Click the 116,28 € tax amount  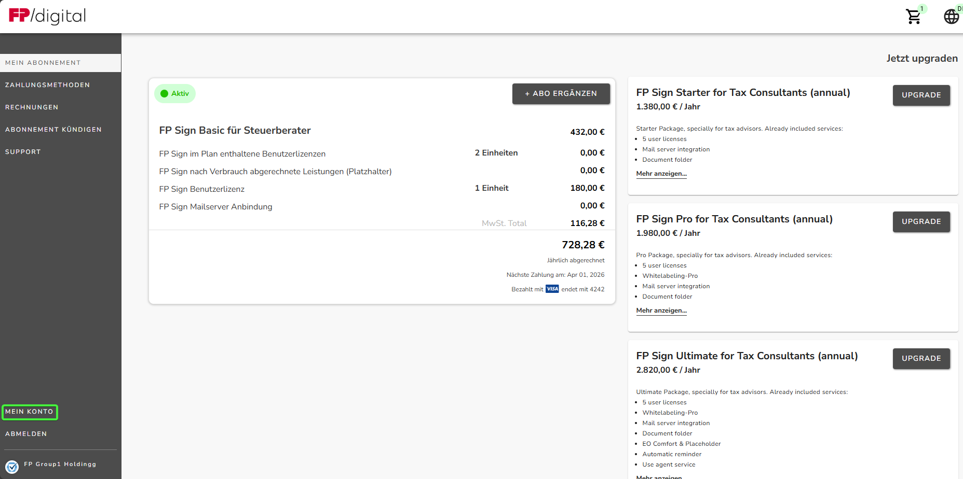click(x=588, y=223)
